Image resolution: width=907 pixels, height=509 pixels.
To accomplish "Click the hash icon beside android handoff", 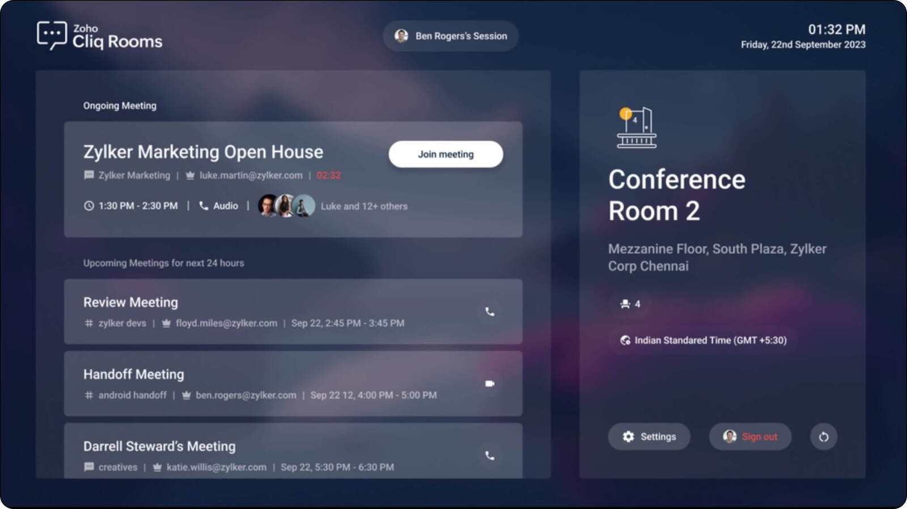I will click(x=89, y=395).
